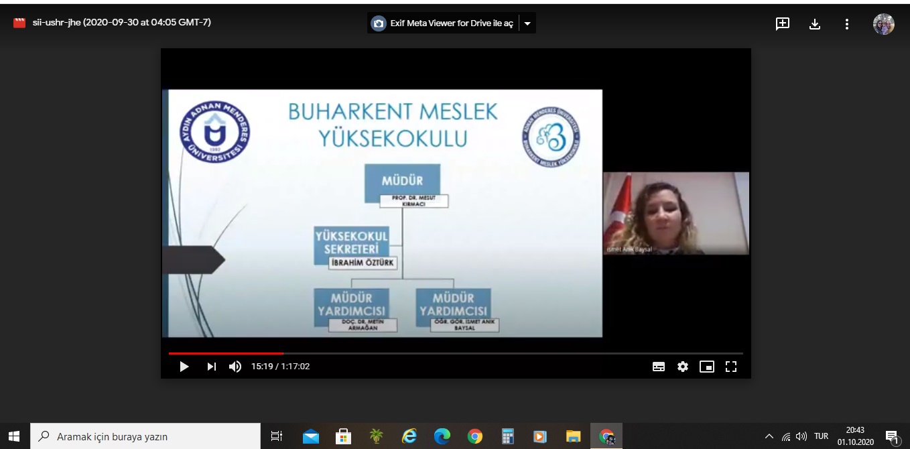
Task: Open the Google account avatar
Action: point(883,24)
